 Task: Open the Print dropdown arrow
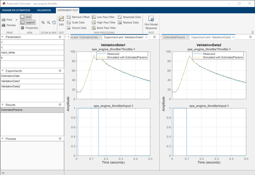16,20
